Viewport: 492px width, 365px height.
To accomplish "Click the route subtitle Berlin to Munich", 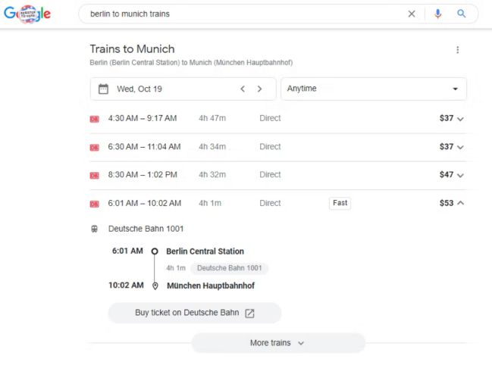I will [x=191, y=63].
